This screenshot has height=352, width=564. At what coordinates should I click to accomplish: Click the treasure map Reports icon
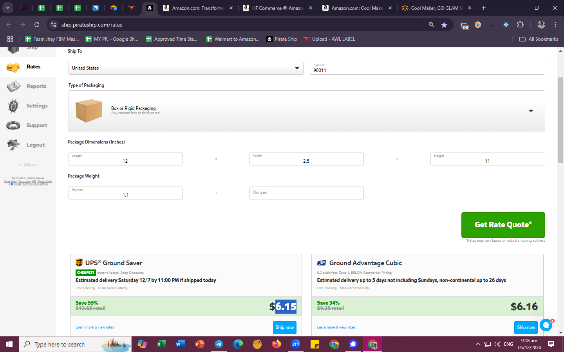point(13,86)
